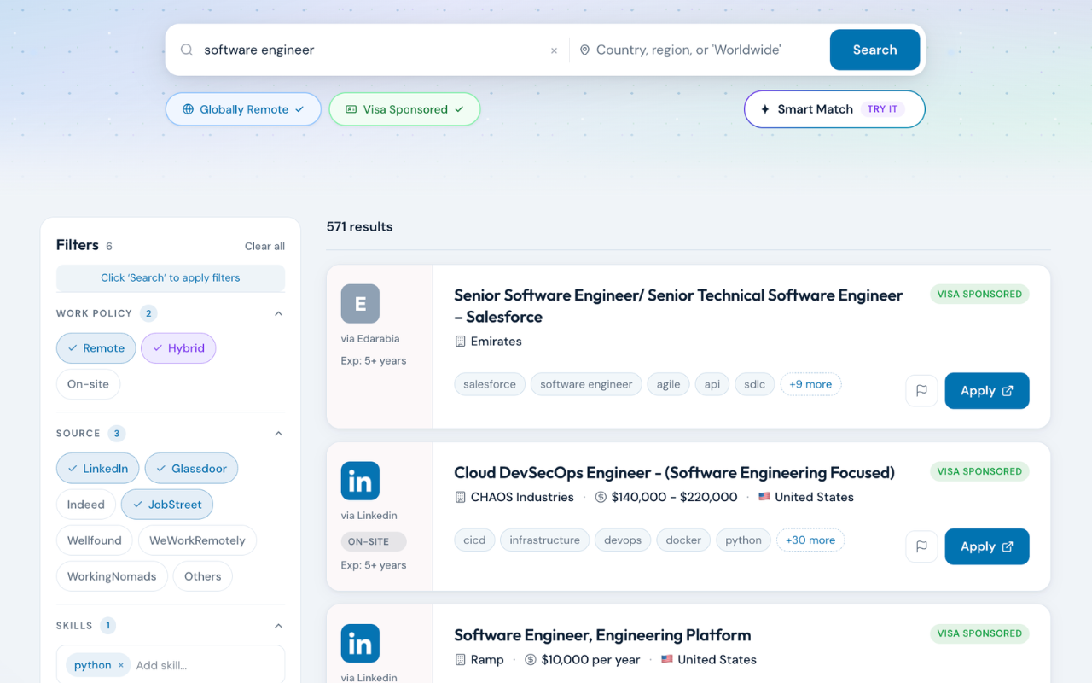
Task: Apply to the Salesforce Senior Software Engineer job
Action: tap(987, 390)
